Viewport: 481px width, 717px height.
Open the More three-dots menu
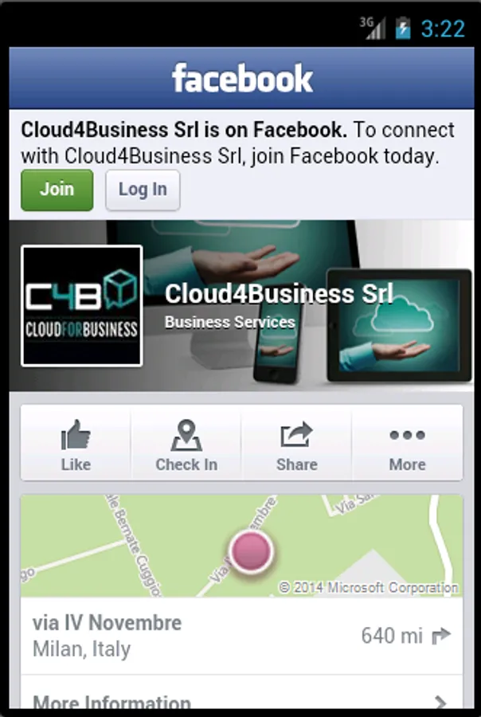(x=407, y=435)
